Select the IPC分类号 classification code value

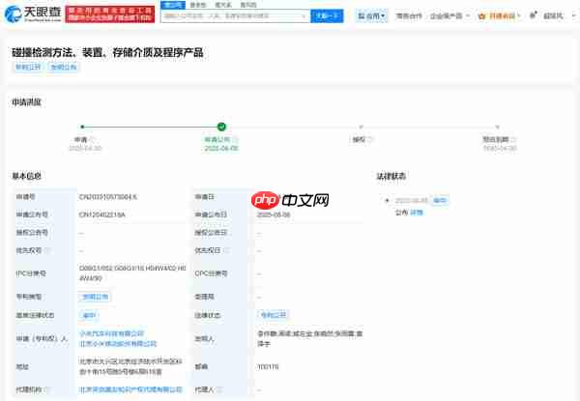pos(132,273)
